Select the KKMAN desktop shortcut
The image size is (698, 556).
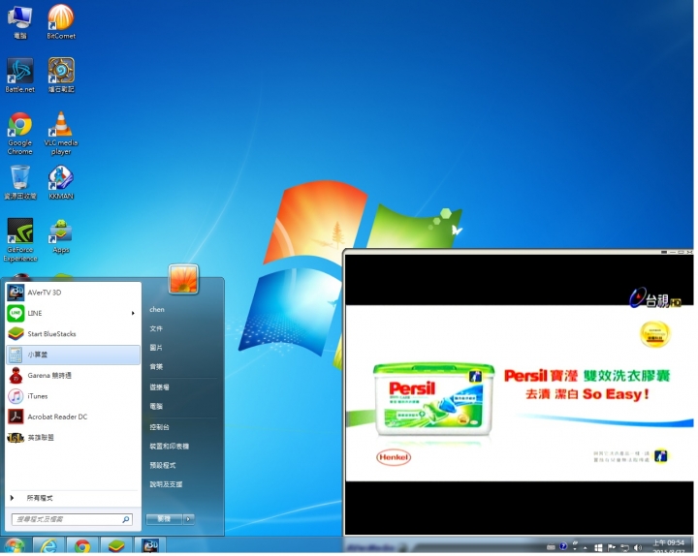pos(61,182)
